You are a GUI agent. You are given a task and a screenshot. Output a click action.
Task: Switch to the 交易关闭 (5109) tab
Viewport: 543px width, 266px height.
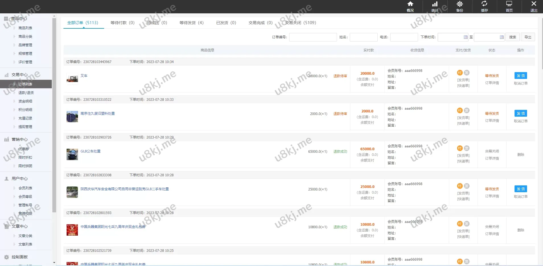pyautogui.click(x=300, y=23)
